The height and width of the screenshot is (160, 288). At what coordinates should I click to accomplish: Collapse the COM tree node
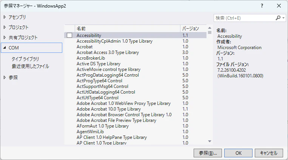5,48
